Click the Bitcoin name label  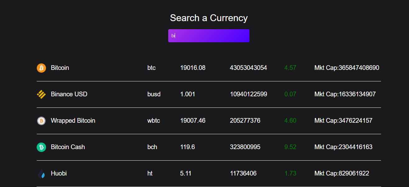point(60,68)
